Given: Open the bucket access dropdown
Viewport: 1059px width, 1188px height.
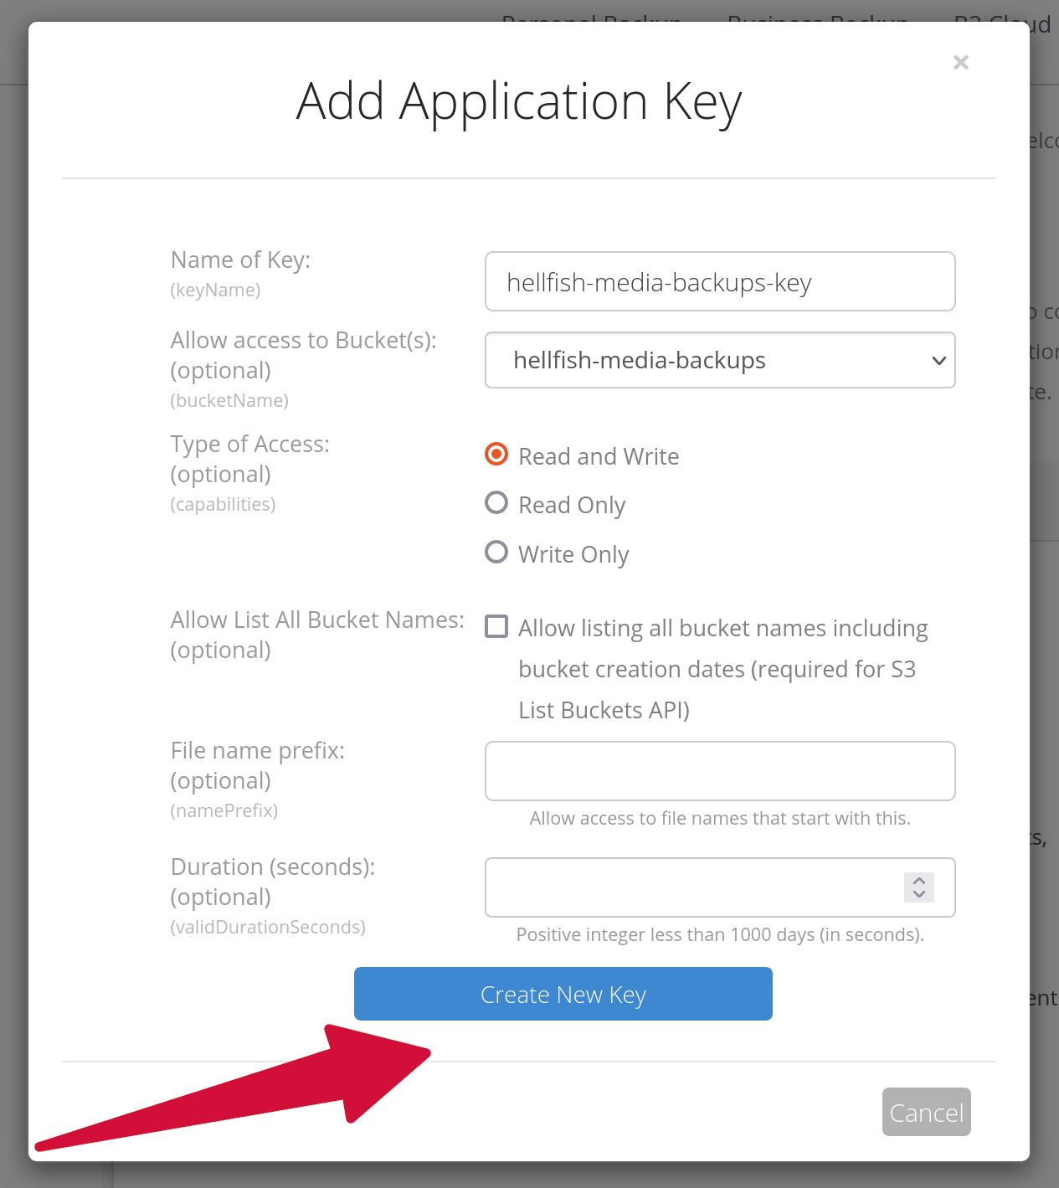Looking at the screenshot, I should [720, 360].
